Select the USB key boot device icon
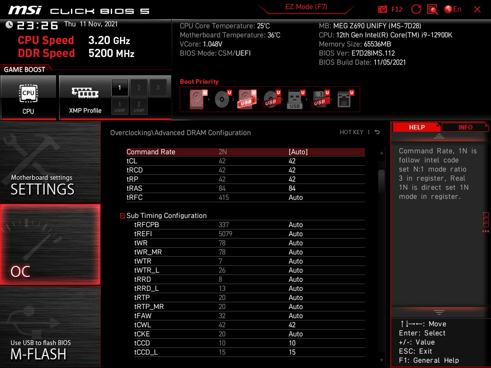 pyautogui.click(x=296, y=99)
